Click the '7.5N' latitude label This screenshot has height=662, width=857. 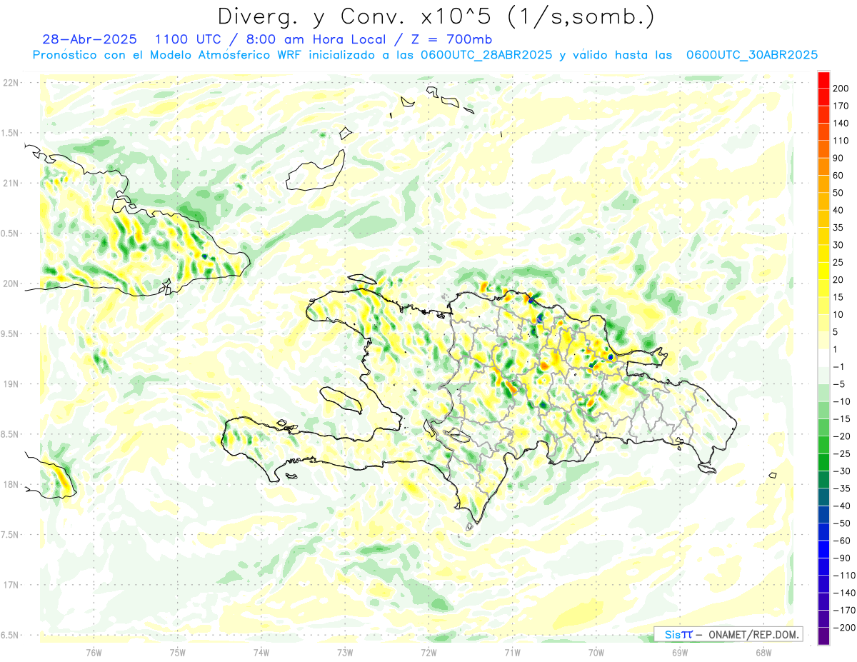[x=11, y=534]
